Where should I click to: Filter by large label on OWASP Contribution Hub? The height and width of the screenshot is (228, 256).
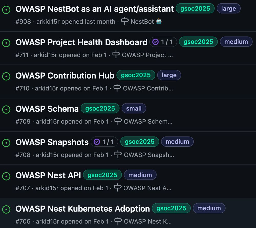coord(169,75)
